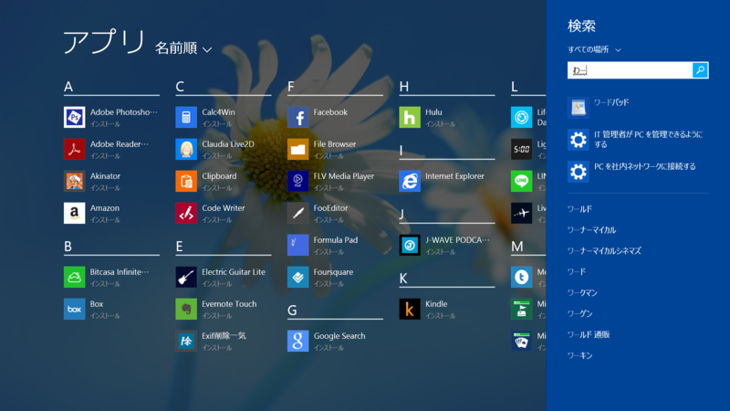Image resolution: width=730 pixels, height=411 pixels.
Task: Open the J-WAVE PODCAST icon
Action: click(410, 245)
